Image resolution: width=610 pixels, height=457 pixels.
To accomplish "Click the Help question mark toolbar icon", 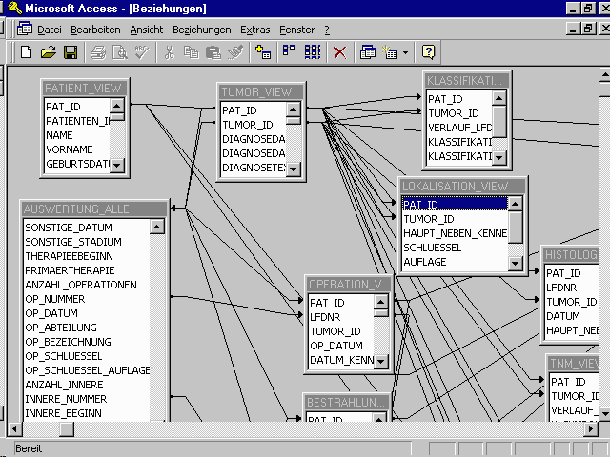I will [x=429, y=52].
